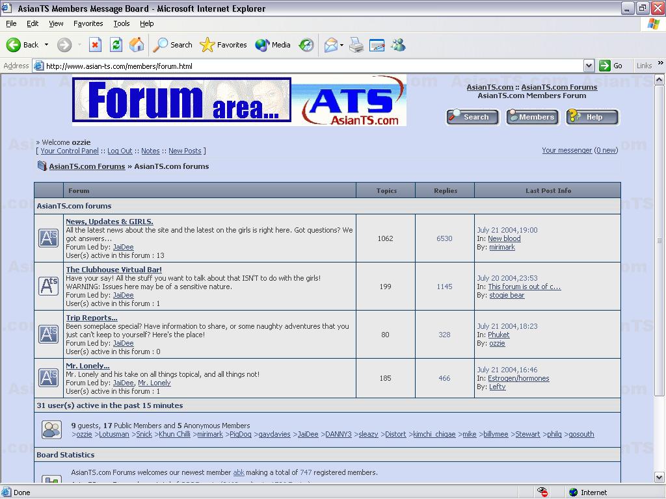Open the Mail toolbar icon
This screenshot has width=666, height=499.
tap(331, 45)
